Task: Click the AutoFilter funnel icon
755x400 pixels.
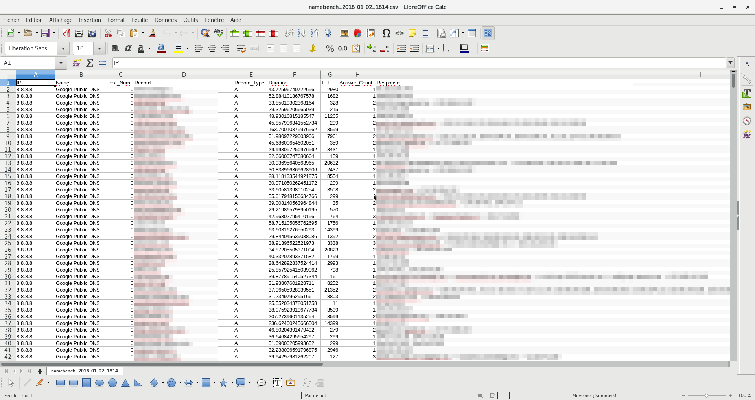Action: [328, 33]
